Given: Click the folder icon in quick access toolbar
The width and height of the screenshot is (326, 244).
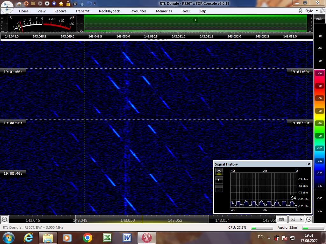Looking at the screenshot, I should (x=33, y=3).
